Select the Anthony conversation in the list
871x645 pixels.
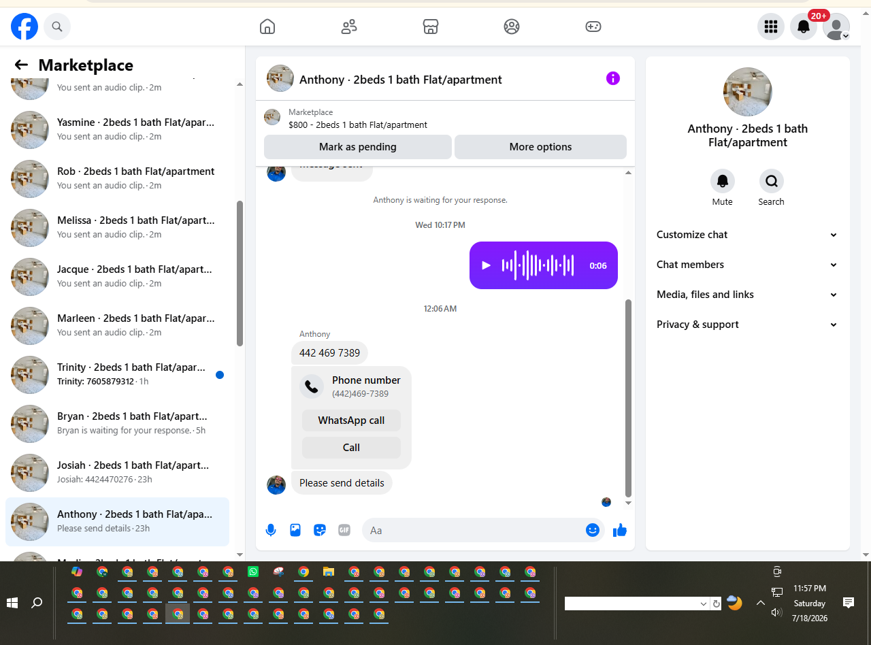tap(117, 521)
